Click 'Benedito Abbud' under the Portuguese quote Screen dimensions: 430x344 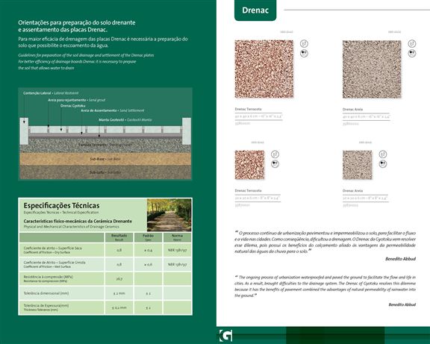401,259
